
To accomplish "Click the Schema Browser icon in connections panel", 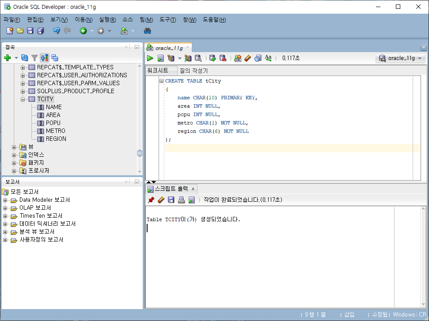I will click(x=45, y=58).
